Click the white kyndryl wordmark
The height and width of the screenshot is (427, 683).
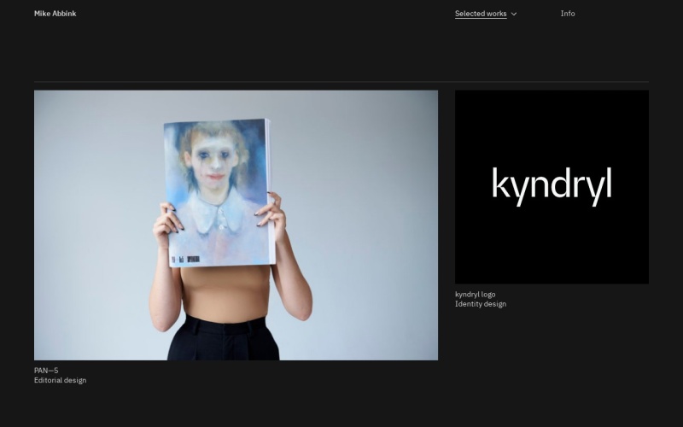click(x=552, y=185)
